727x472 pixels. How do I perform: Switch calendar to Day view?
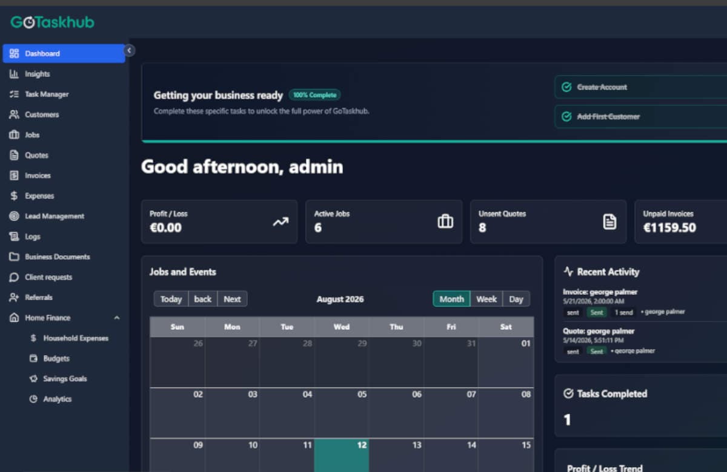[x=516, y=299]
